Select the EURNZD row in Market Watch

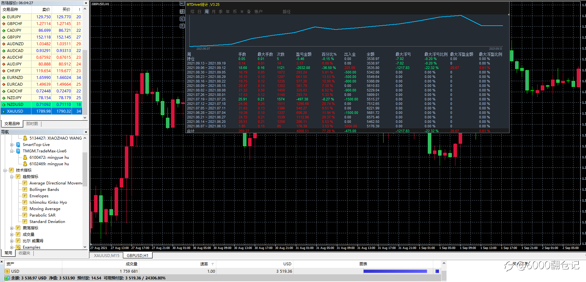coord(41,78)
